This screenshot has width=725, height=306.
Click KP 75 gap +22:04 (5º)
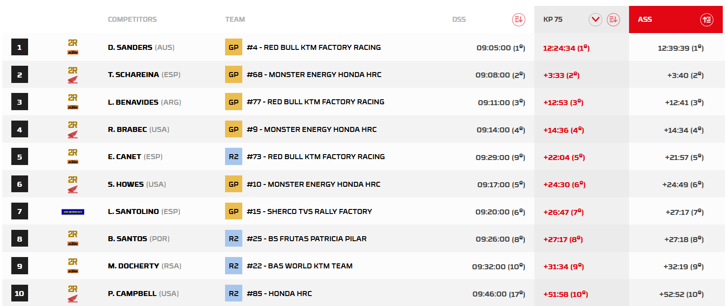pos(564,157)
